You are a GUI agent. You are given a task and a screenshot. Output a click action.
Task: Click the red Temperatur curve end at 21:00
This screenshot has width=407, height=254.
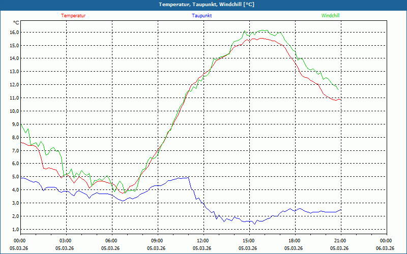coord(340,100)
